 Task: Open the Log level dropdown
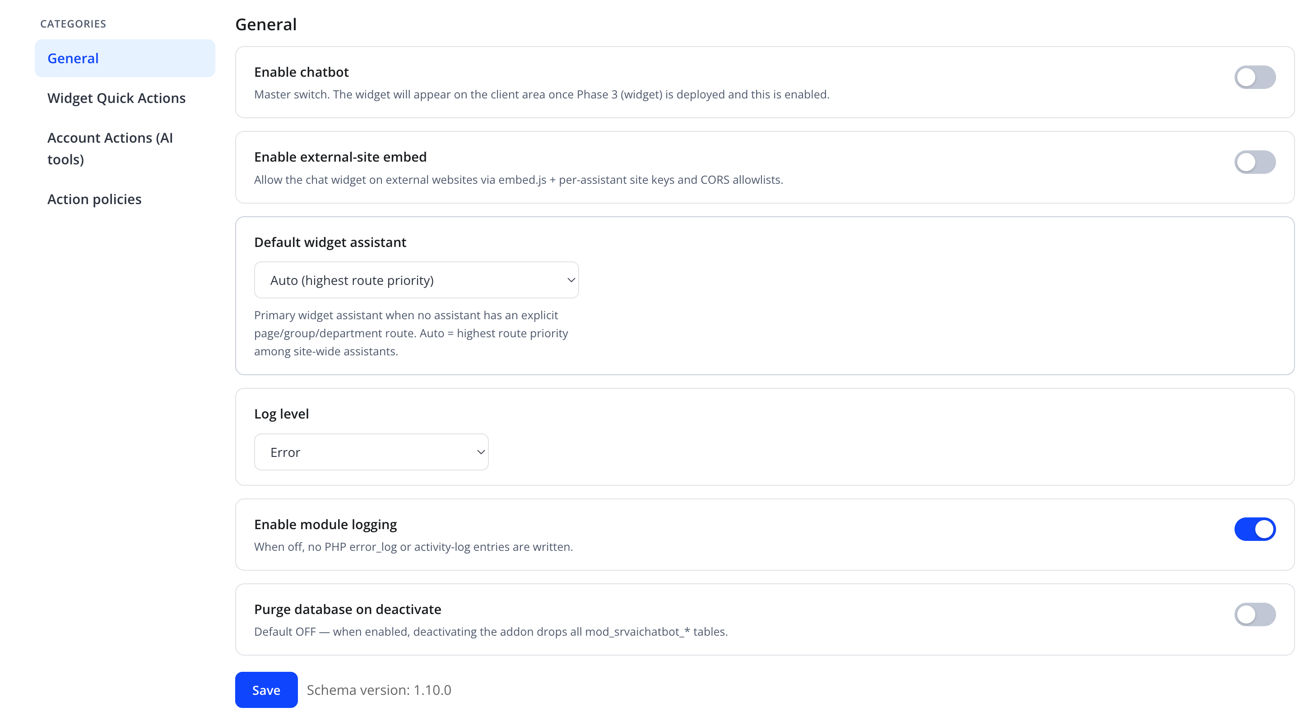tap(371, 452)
